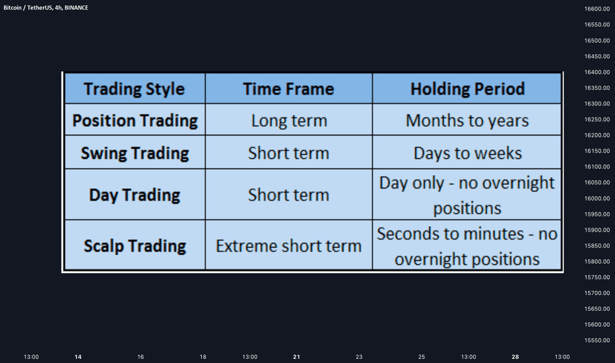Select the Days to weeks cell

tap(467, 152)
